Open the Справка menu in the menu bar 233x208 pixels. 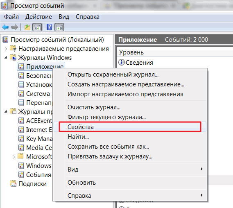(x=88, y=17)
